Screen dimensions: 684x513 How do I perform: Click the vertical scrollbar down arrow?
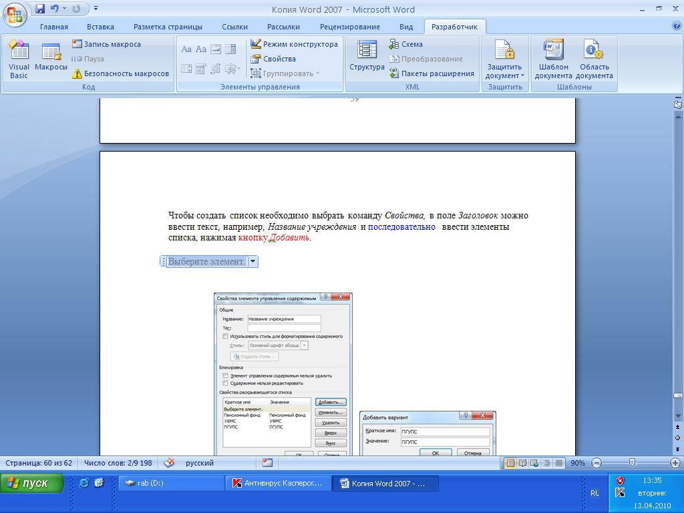point(678,417)
